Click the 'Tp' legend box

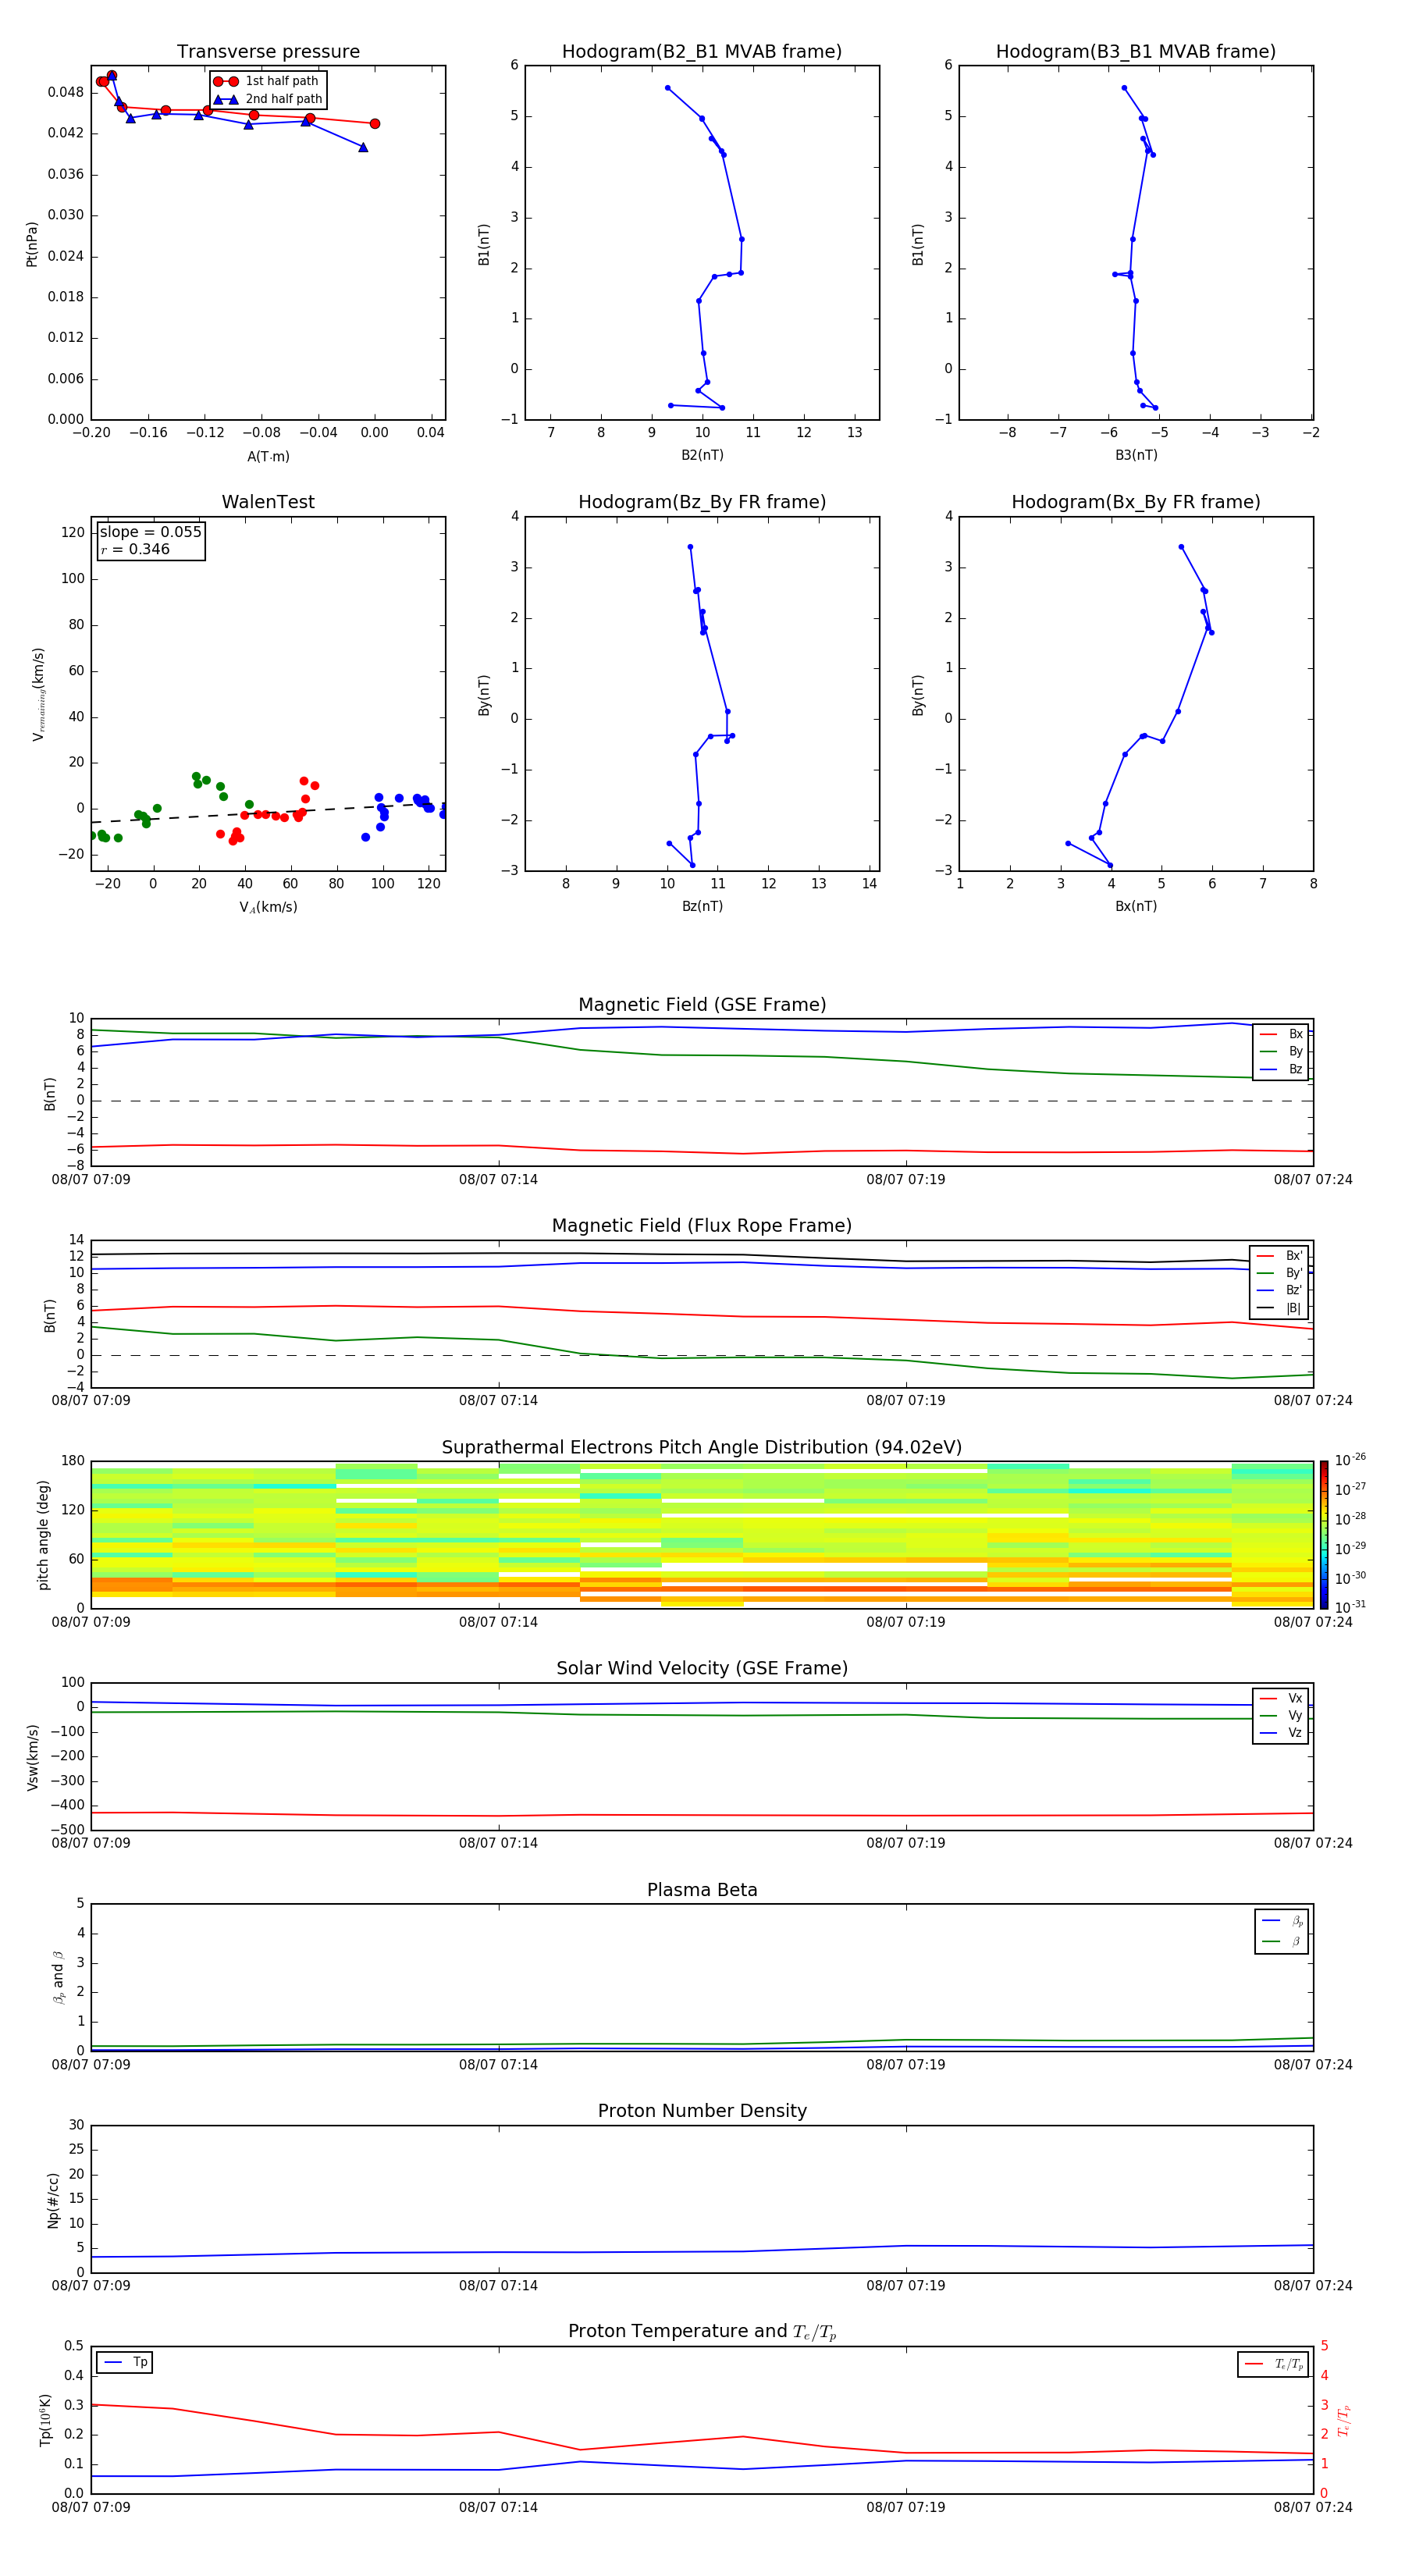[124, 2363]
